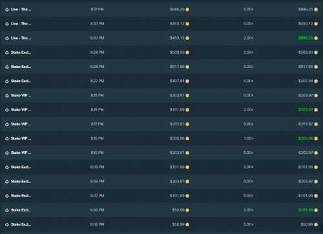Select the -$493.12 payout value
The width and height of the screenshot is (323, 234).
306,24
